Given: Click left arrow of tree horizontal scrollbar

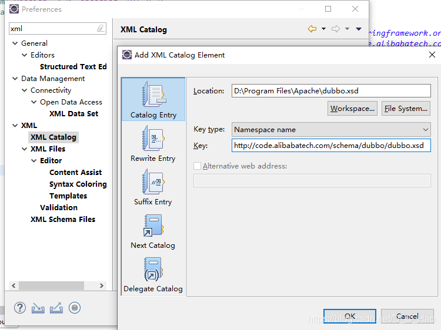Looking at the screenshot, I should [14, 285].
